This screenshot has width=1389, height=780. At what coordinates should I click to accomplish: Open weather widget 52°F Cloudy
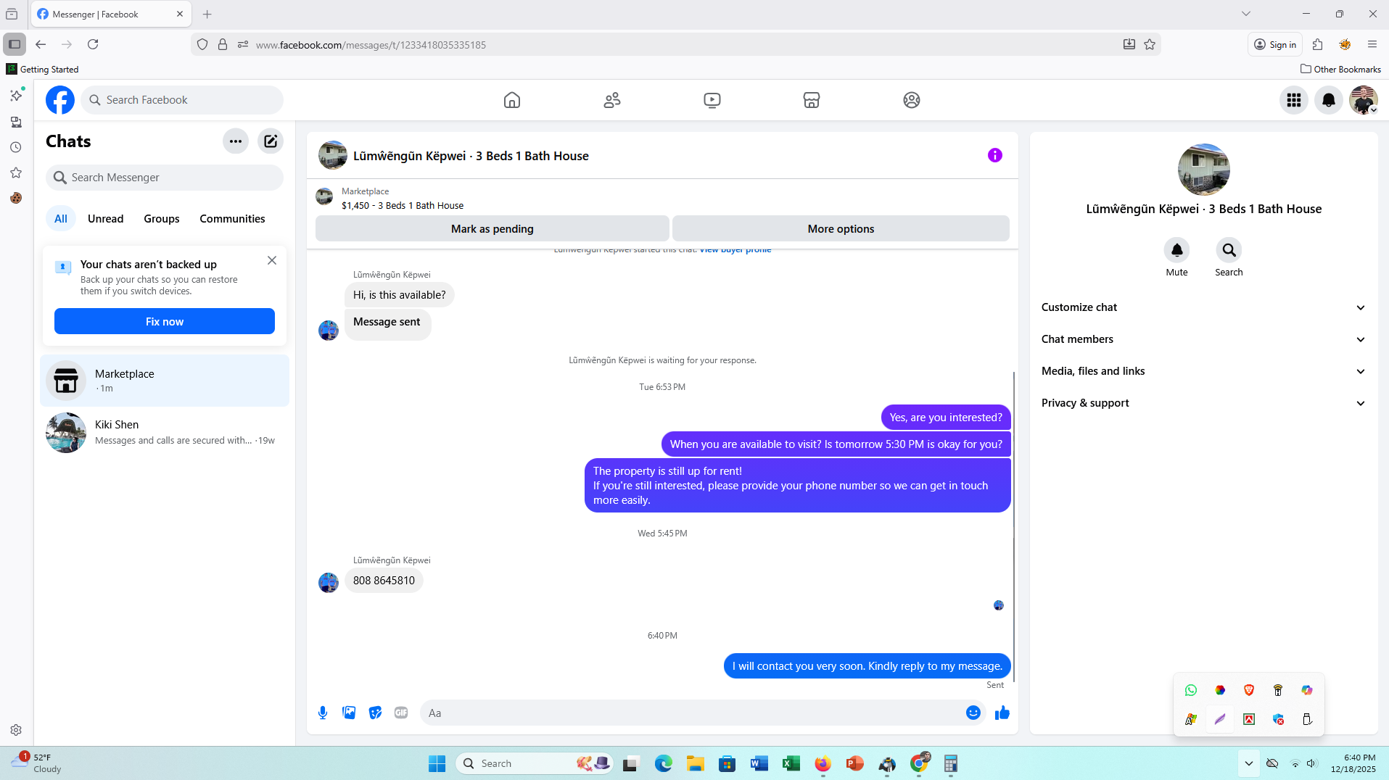(x=38, y=763)
